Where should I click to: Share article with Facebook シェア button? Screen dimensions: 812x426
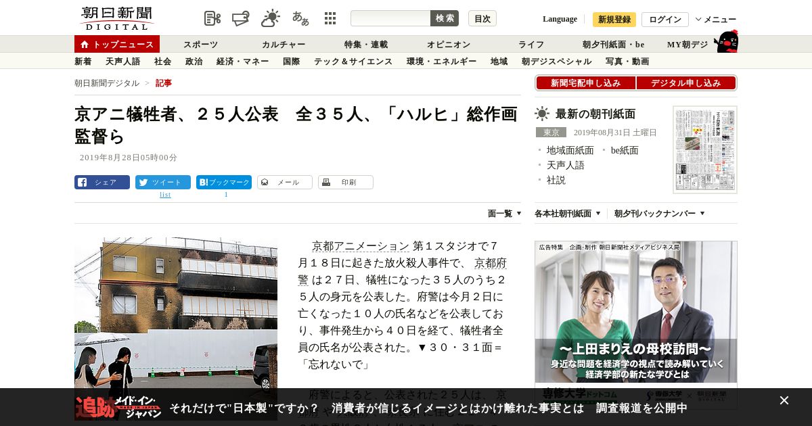(102, 182)
